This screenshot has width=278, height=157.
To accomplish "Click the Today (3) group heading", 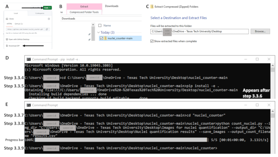I will click(x=108, y=33).
